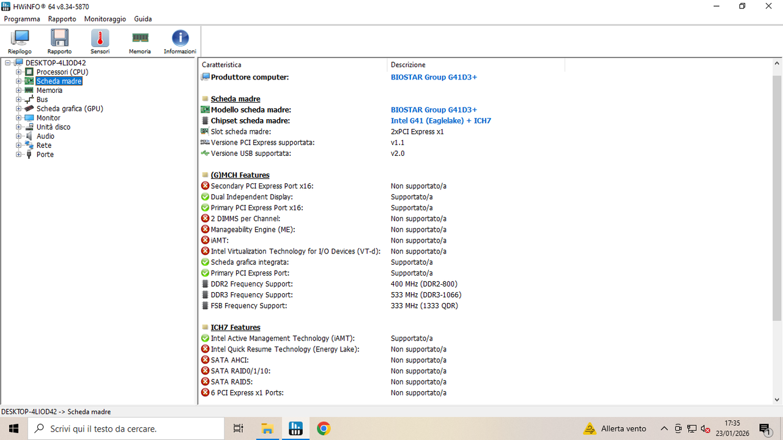Expand the Memoria tree node
This screenshot has height=440, width=783.
19,90
